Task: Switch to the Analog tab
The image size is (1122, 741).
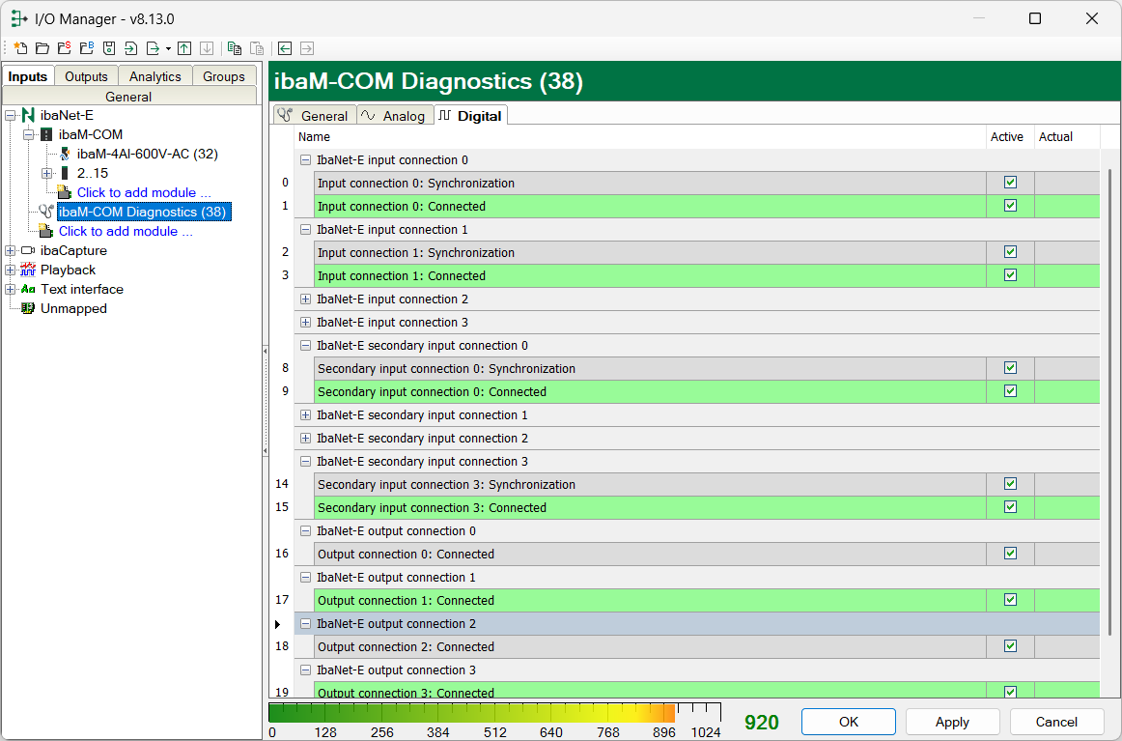Action: [x=394, y=116]
